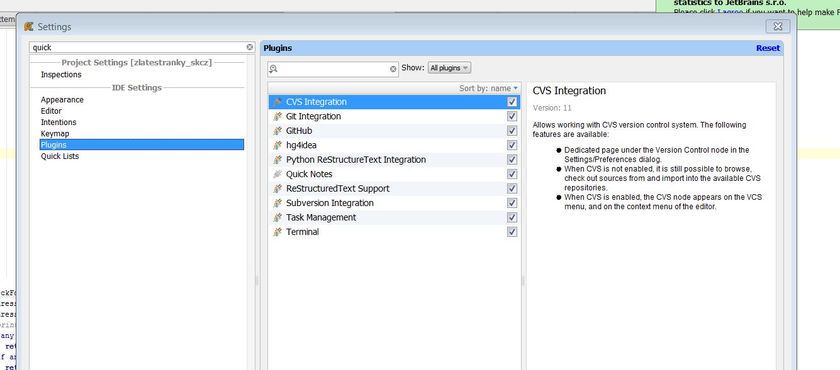
Task: Open the 'Sort by: name' dropdown
Action: pyautogui.click(x=488, y=89)
